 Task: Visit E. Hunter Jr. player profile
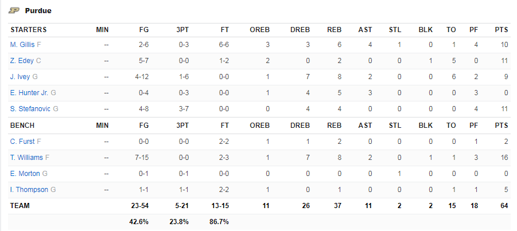click(29, 93)
